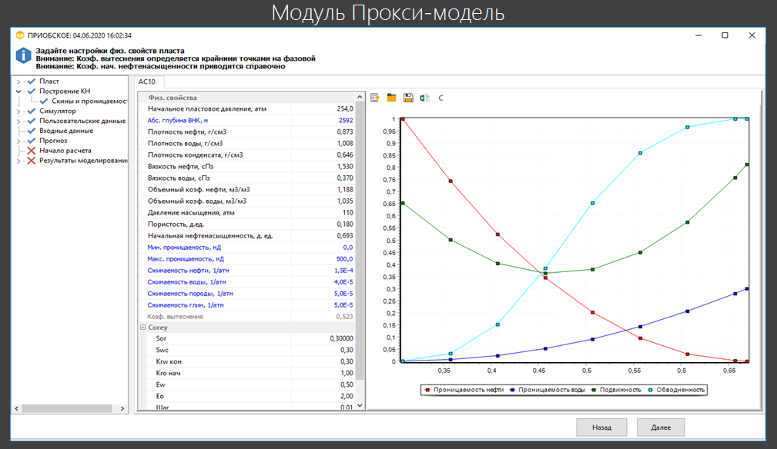Screen dimensions: 777x449
Task: Select Входные данные in the tree
Action: pos(66,131)
